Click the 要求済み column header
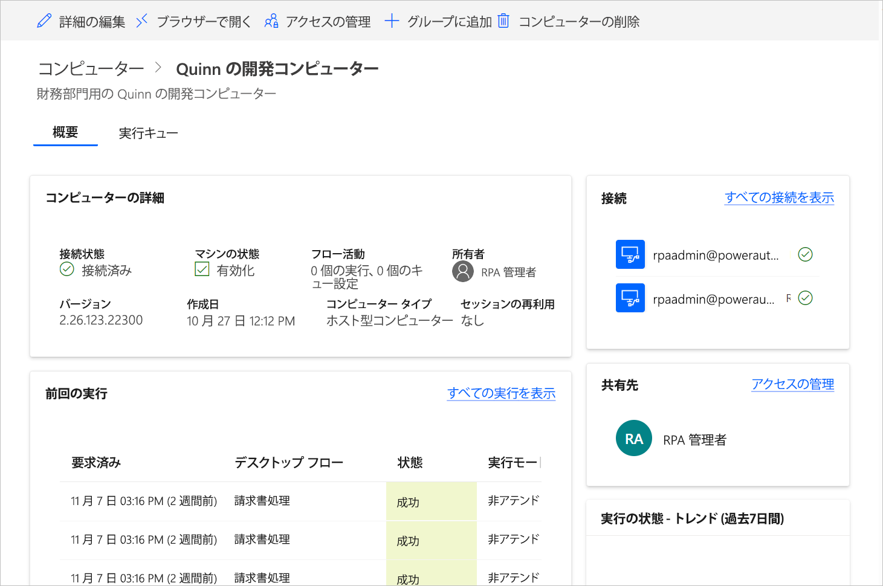 (x=96, y=463)
